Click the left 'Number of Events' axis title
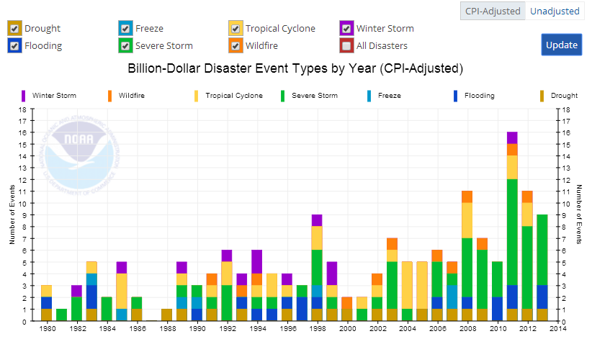The width and height of the screenshot is (592, 339). pyautogui.click(x=12, y=214)
